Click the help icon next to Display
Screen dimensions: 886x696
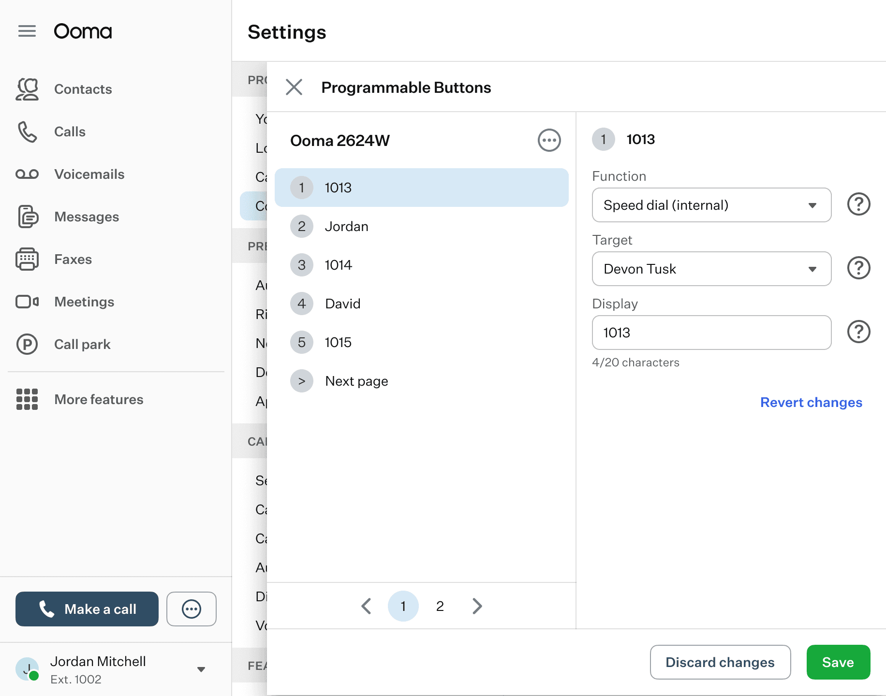click(x=858, y=332)
